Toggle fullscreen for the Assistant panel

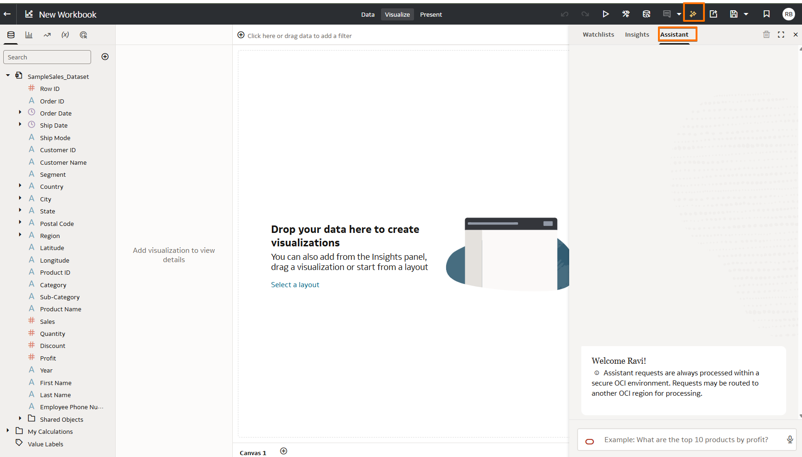[x=781, y=34]
